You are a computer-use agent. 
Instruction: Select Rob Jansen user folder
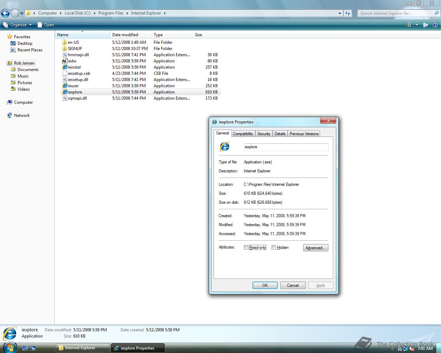(21, 63)
